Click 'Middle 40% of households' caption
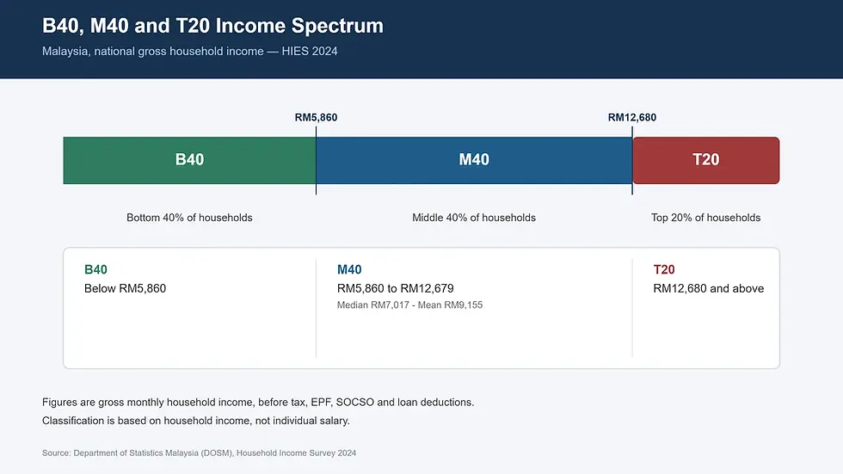 474,218
